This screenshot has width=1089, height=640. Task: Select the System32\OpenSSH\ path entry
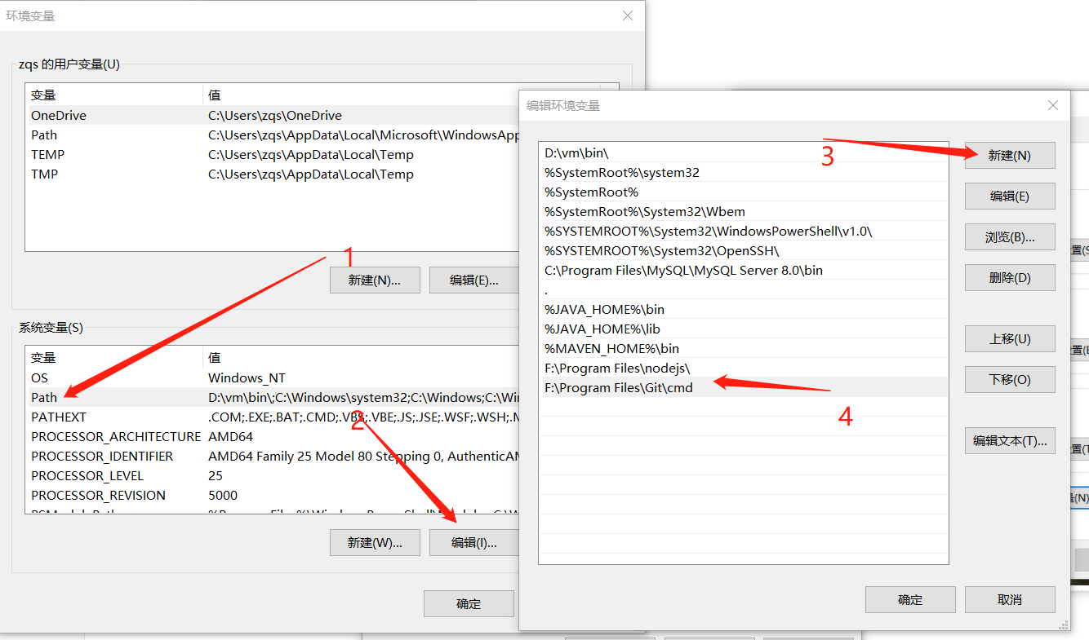(744, 250)
